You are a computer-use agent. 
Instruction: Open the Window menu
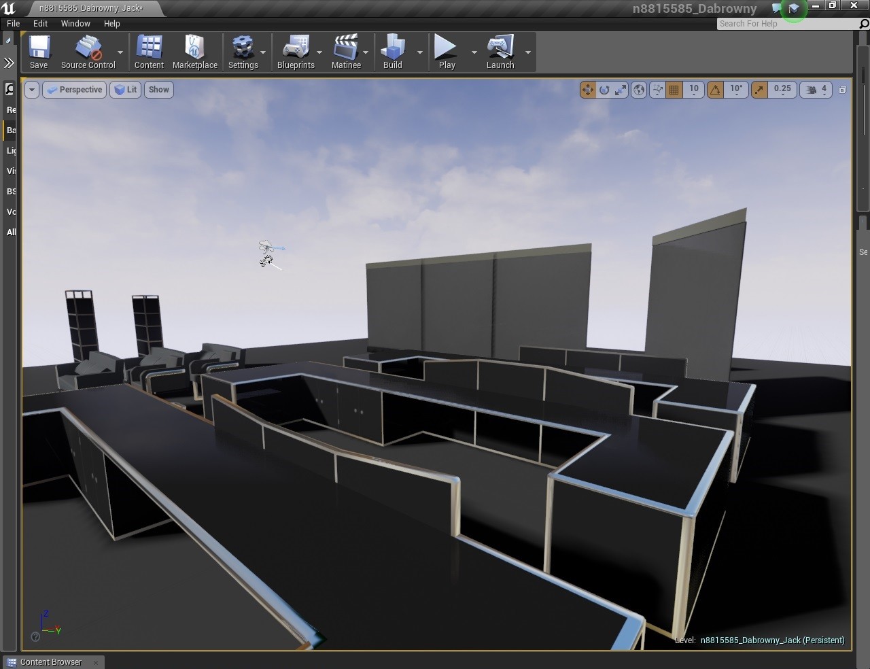click(75, 23)
